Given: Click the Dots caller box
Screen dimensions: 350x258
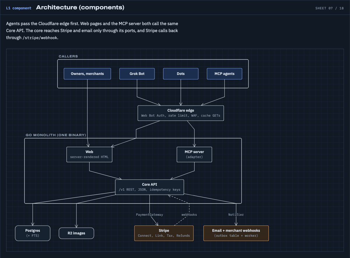Looking at the screenshot, I should 181,74.
